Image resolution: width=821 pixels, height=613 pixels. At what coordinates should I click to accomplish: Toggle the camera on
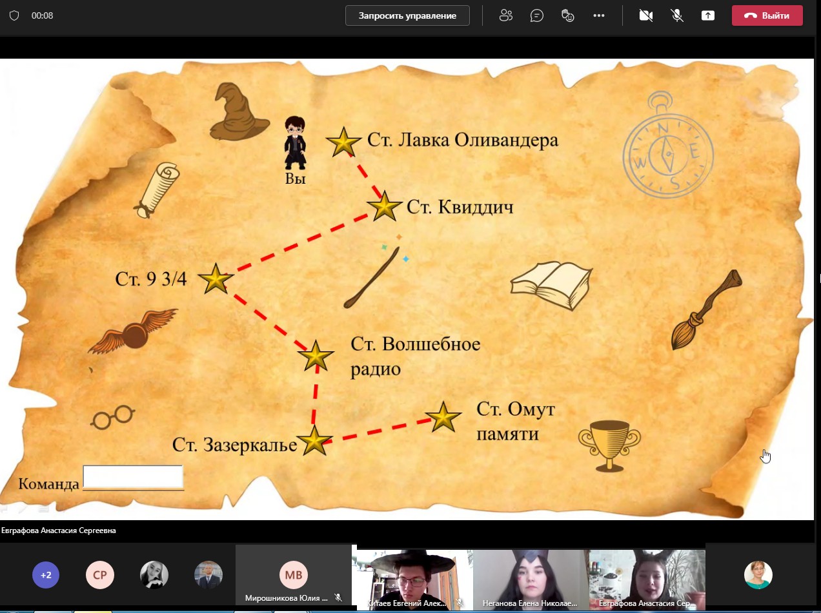point(645,16)
